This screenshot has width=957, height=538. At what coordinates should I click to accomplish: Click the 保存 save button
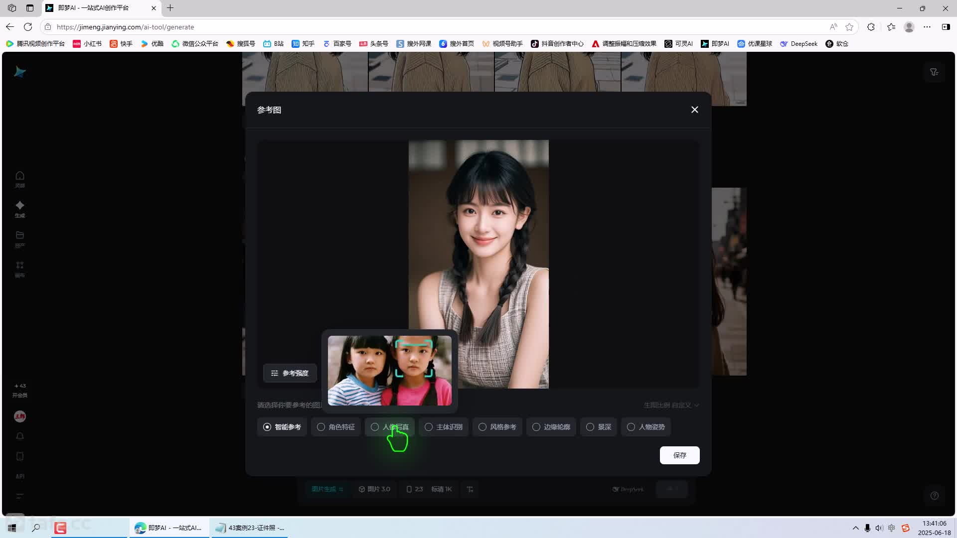point(679,455)
